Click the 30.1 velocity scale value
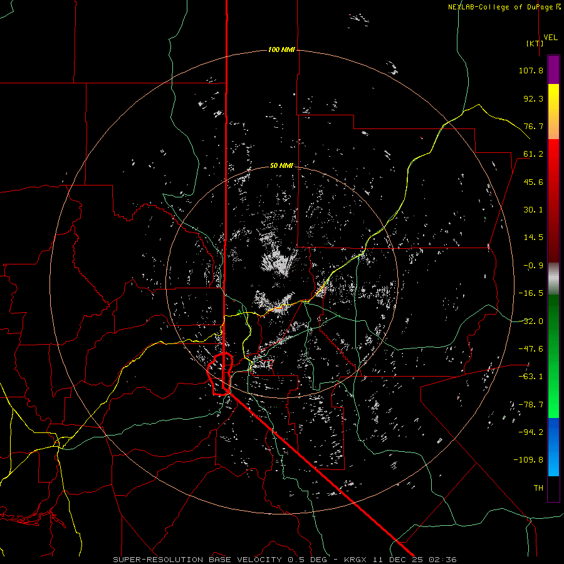 point(533,210)
